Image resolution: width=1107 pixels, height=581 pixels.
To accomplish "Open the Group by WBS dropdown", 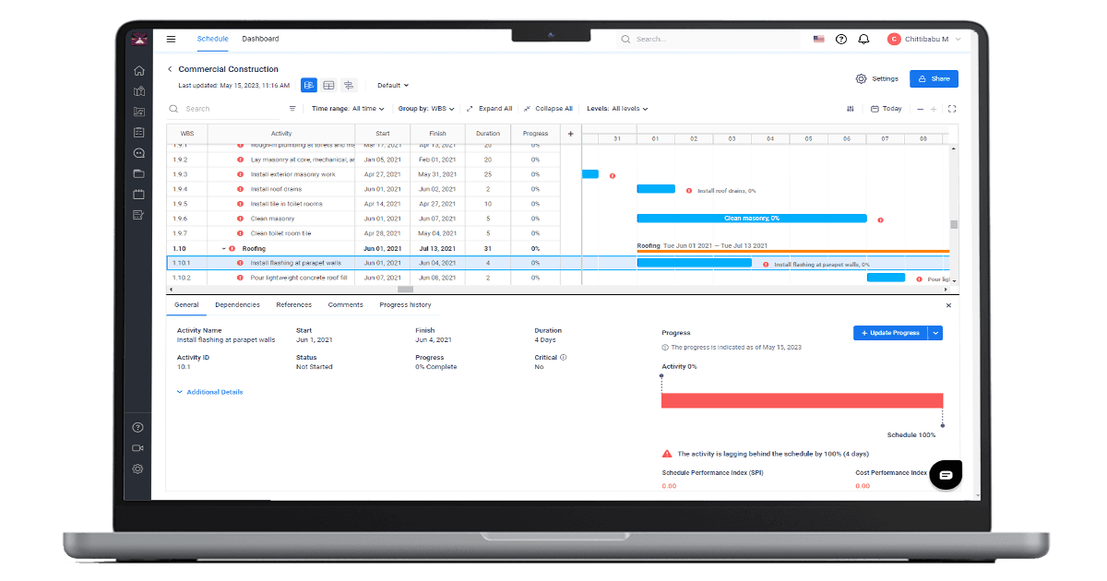I will (x=426, y=108).
